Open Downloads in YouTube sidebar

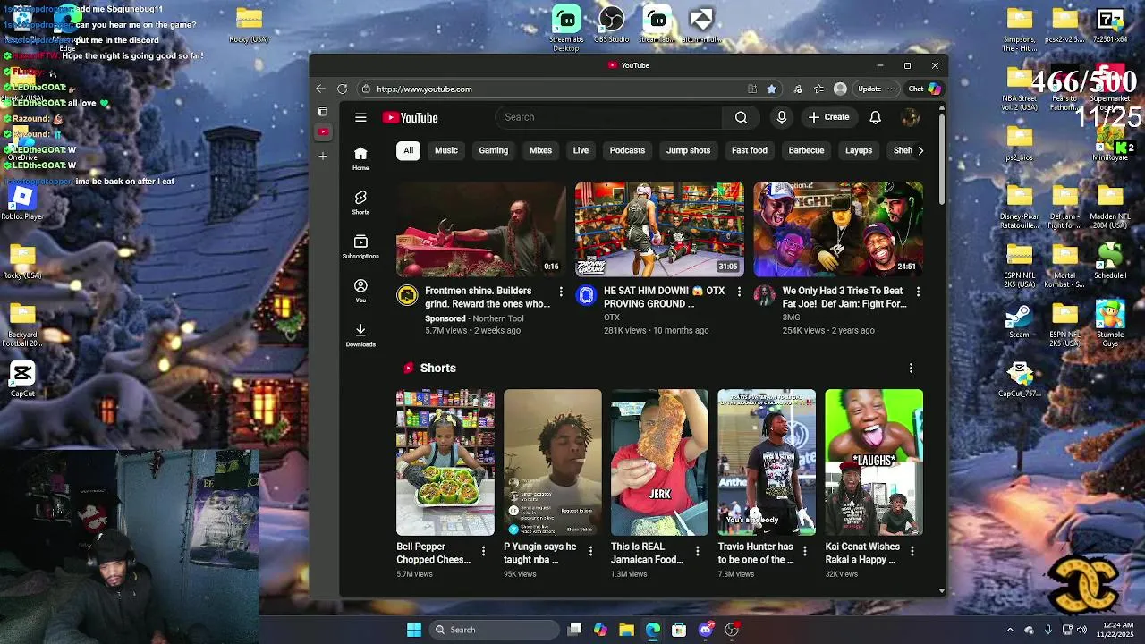(360, 335)
